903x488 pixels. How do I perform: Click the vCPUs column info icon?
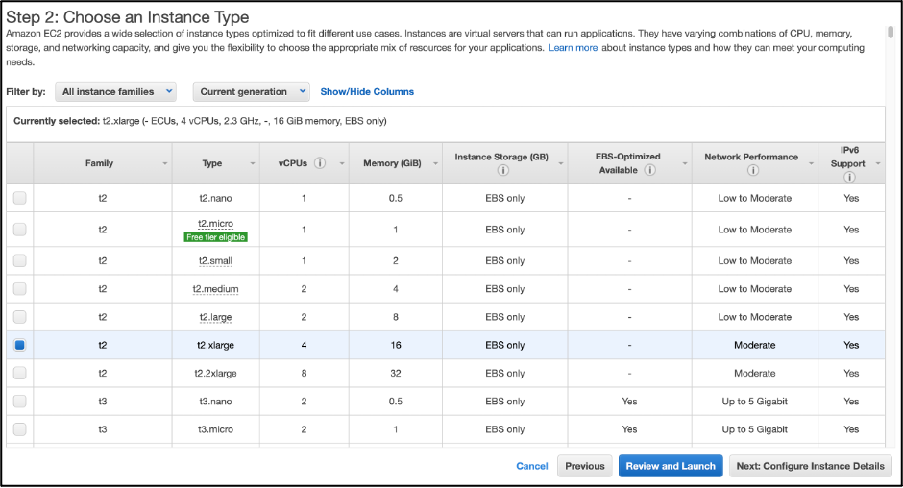pos(320,163)
